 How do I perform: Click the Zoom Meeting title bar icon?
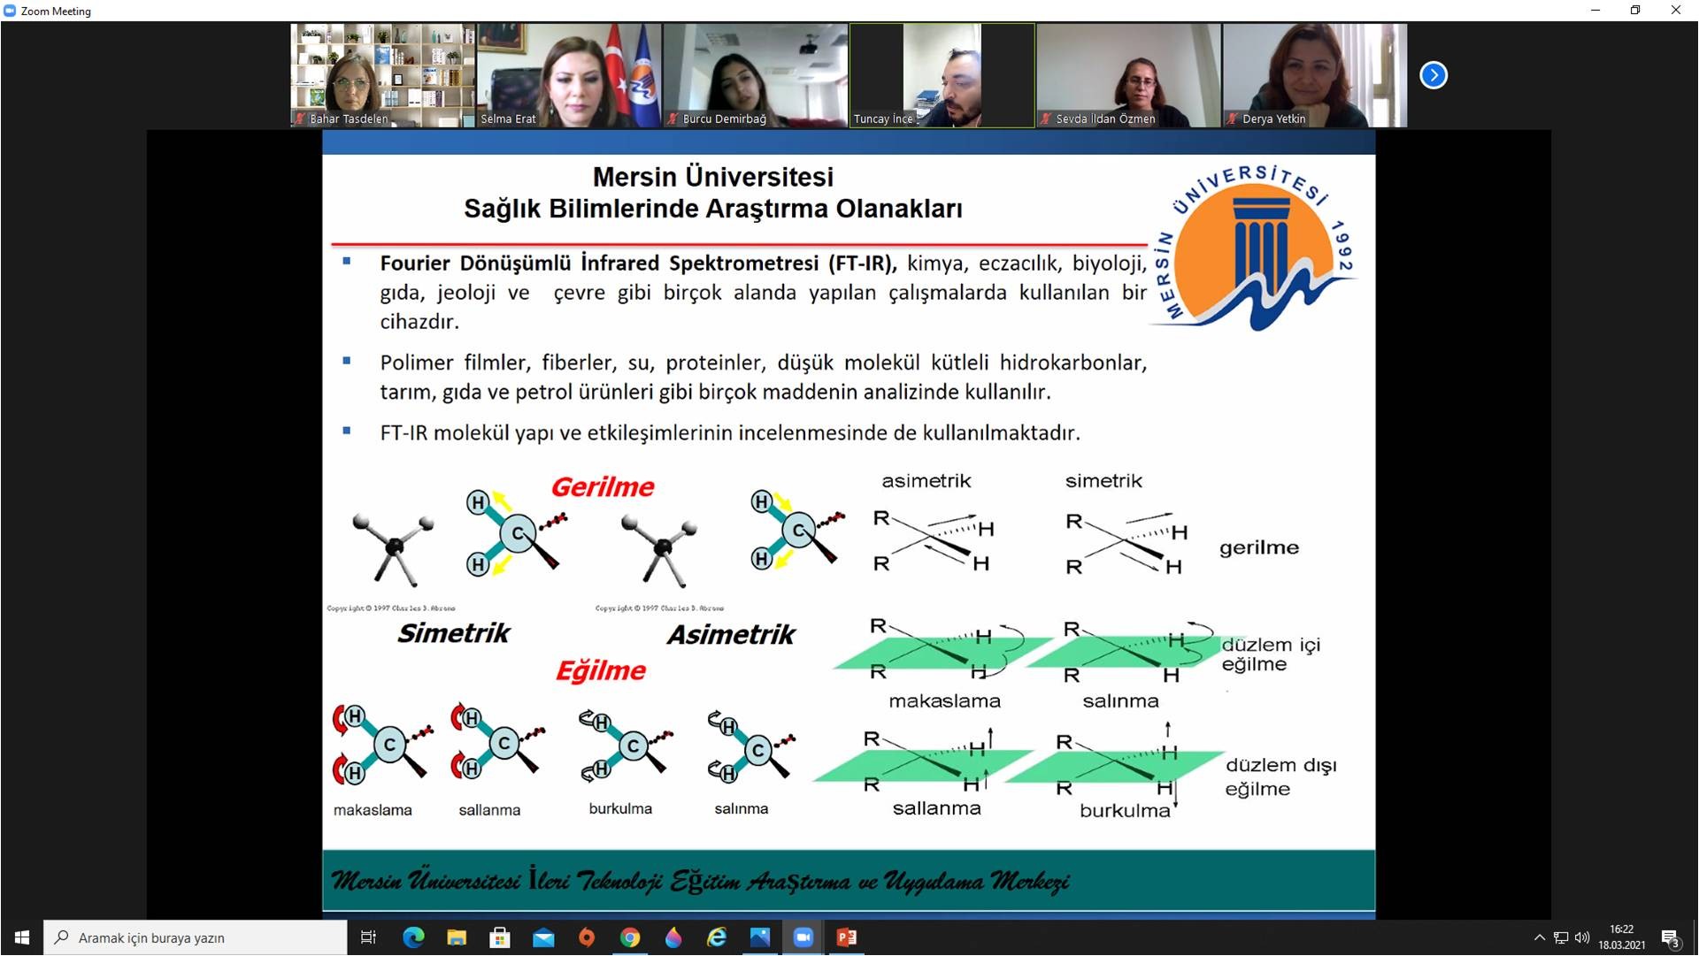click(x=10, y=11)
